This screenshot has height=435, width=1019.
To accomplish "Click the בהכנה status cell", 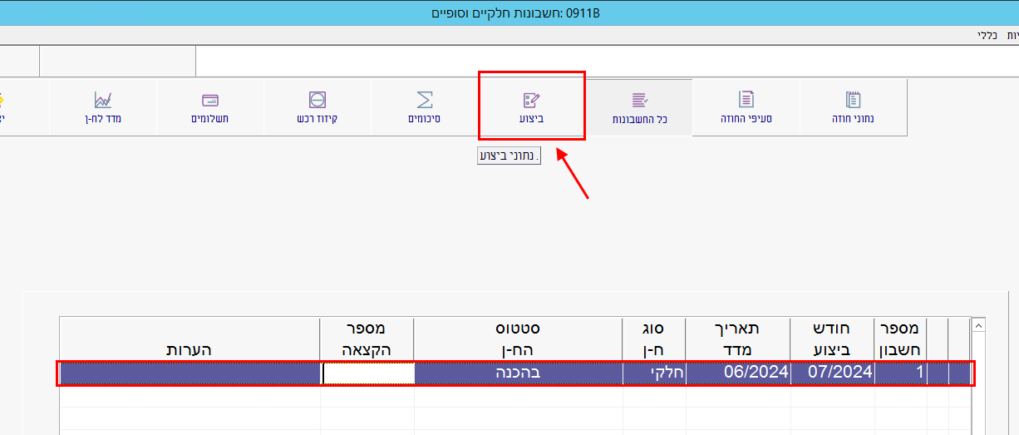I will point(519,373).
